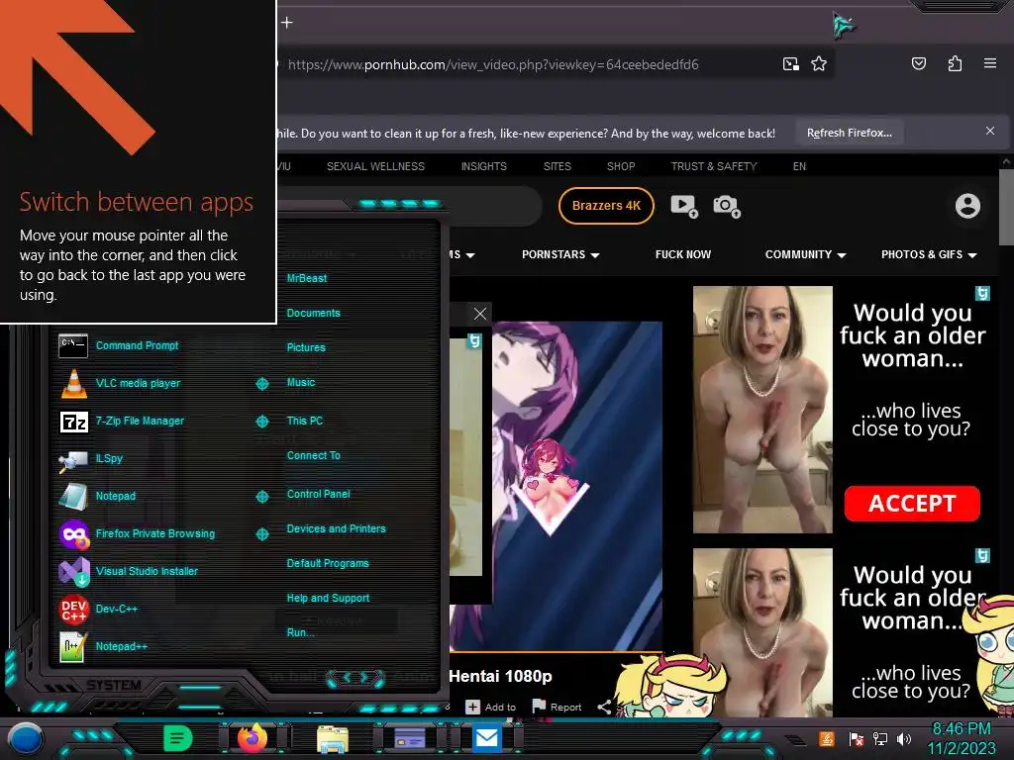The height and width of the screenshot is (760, 1014).
Task: Open the Pocket save icon
Action: (x=919, y=63)
